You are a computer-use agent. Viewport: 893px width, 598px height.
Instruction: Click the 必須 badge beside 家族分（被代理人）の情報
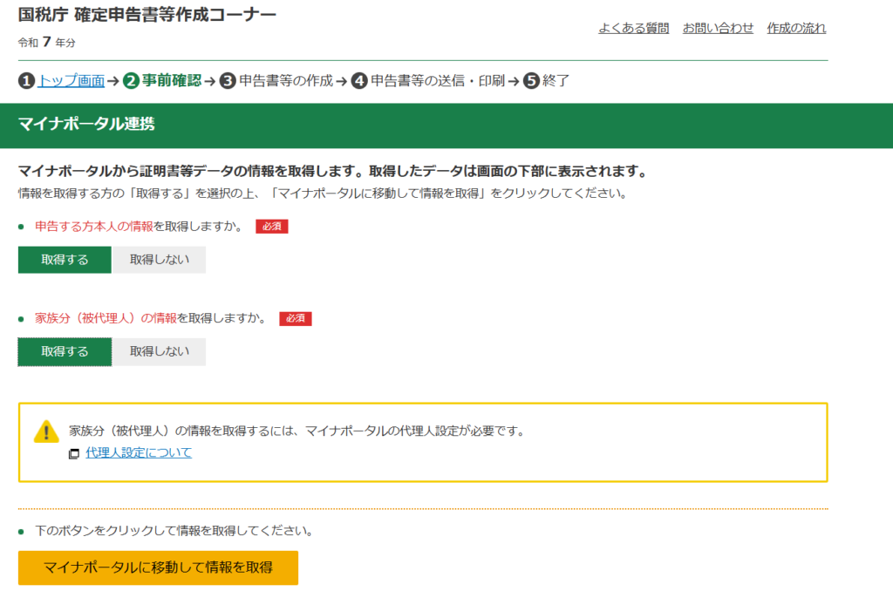pos(295,318)
